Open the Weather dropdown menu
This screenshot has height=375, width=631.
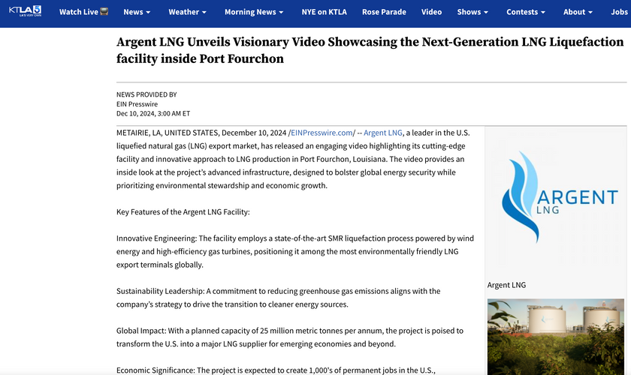pos(189,12)
